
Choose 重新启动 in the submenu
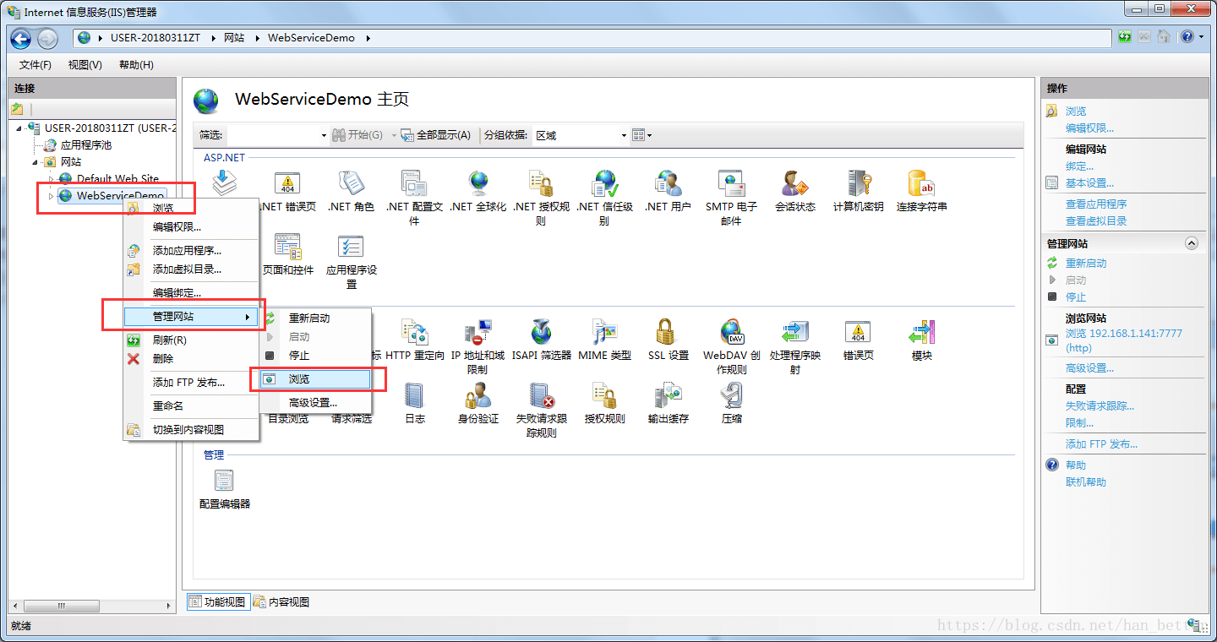(314, 318)
